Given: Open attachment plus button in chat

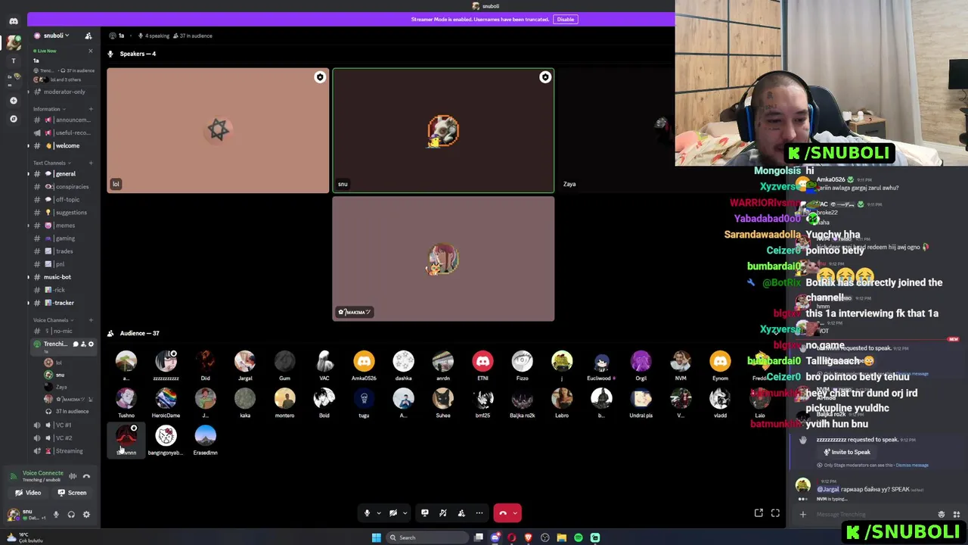Looking at the screenshot, I should point(803,515).
